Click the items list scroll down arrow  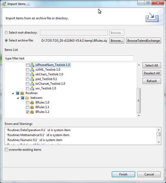(139, 116)
